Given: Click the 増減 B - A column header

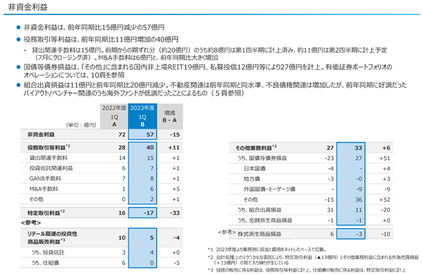Looking at the screenshot, I should [x=170, y=116].
